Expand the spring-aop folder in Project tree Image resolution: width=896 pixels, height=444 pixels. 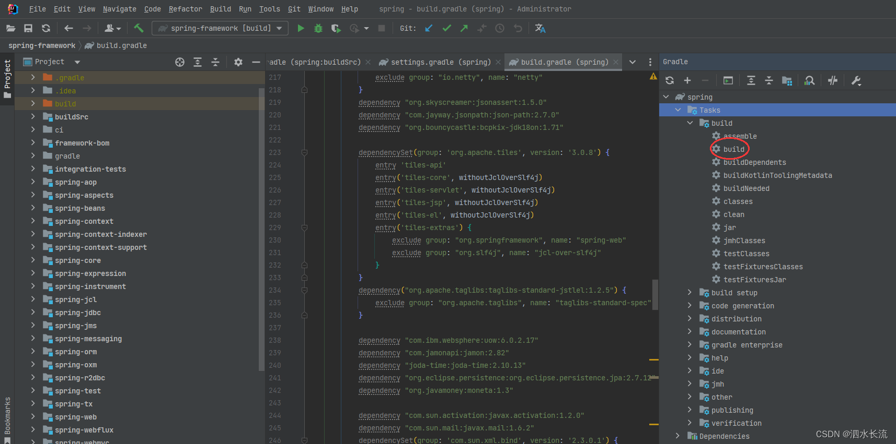[x=33, y=182]
